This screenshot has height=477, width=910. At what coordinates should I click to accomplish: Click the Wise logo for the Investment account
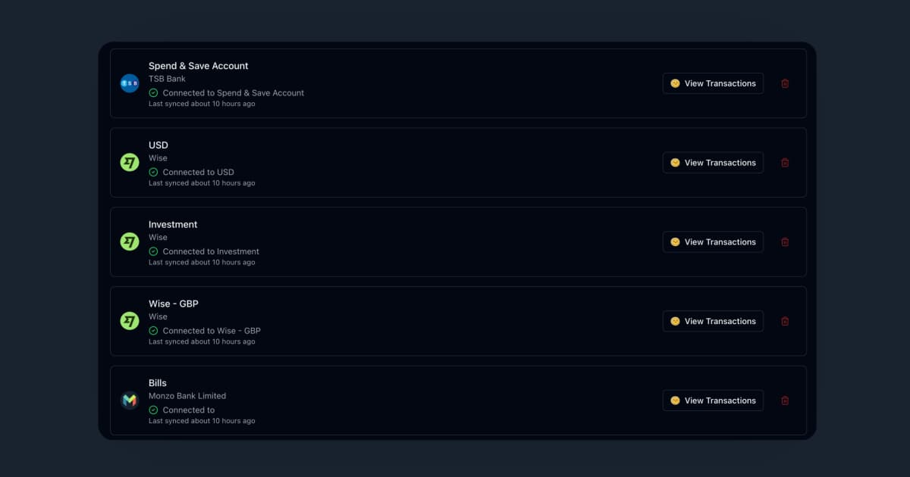(x=129, y=241)
